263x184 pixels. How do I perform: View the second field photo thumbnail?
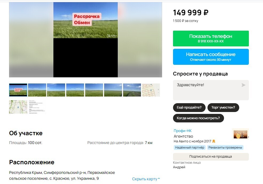37,90
